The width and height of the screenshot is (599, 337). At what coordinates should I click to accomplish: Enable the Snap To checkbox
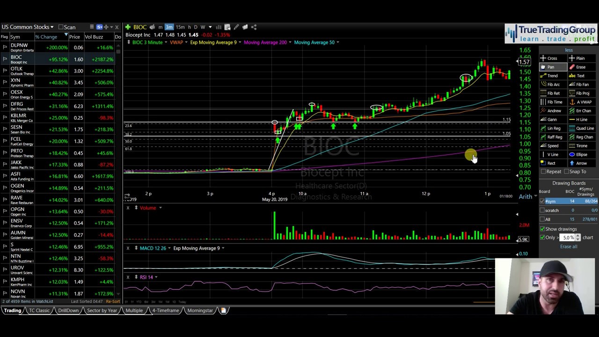click(x=566, y=172)
